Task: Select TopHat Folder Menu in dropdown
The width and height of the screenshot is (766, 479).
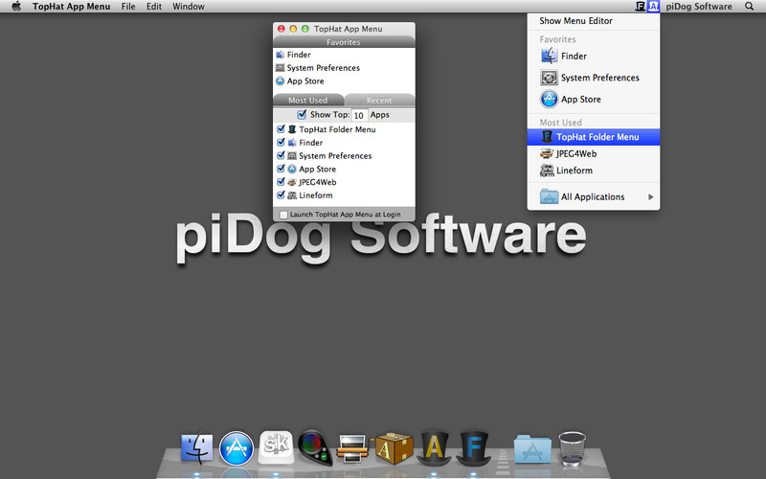Action: coord(594,137)
